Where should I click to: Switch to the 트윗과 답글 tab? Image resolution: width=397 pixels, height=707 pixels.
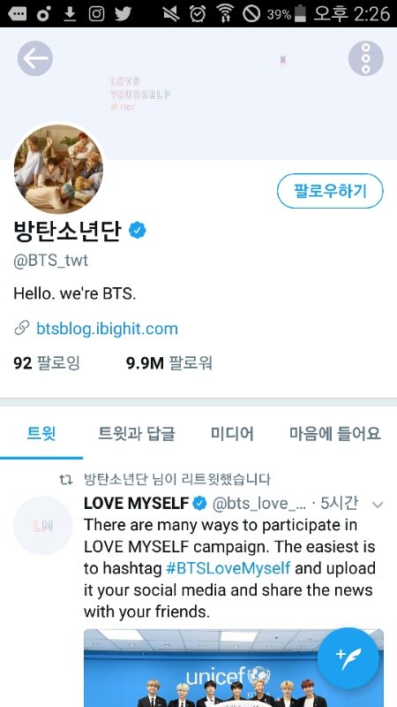(137, 434)
